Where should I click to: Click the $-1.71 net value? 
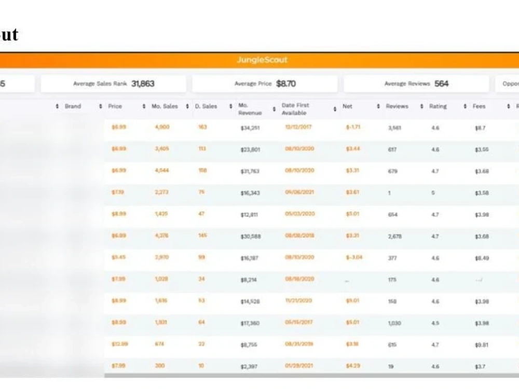click(353, 127)
